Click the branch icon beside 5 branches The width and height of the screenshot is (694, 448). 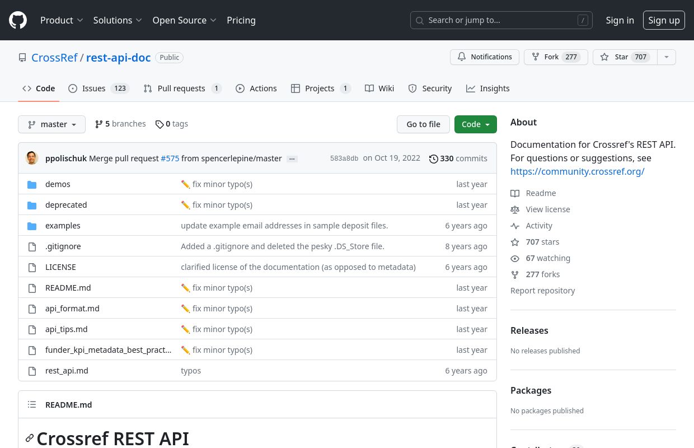pos(99,124)
